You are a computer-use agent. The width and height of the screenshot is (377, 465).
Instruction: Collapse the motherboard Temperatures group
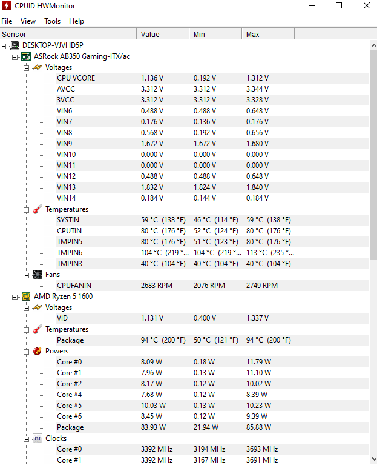pyautogui.click(x=27, y=210)
